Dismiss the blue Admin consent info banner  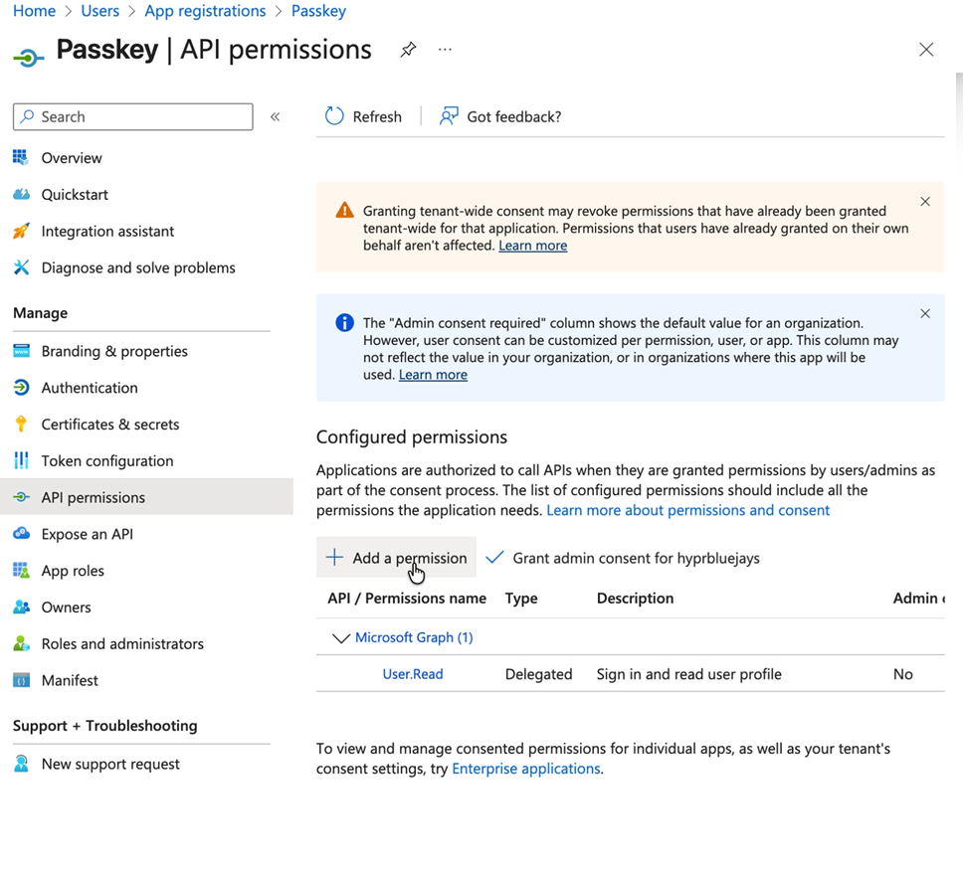(925, 314)
